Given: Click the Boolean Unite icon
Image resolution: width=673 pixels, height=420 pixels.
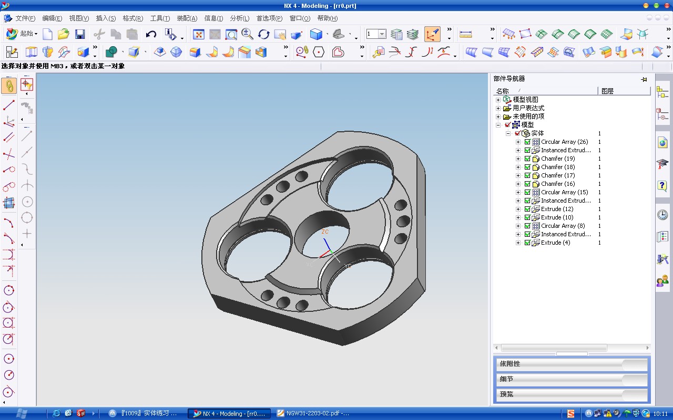Looking at the screenshot, I should coord(111,52).
